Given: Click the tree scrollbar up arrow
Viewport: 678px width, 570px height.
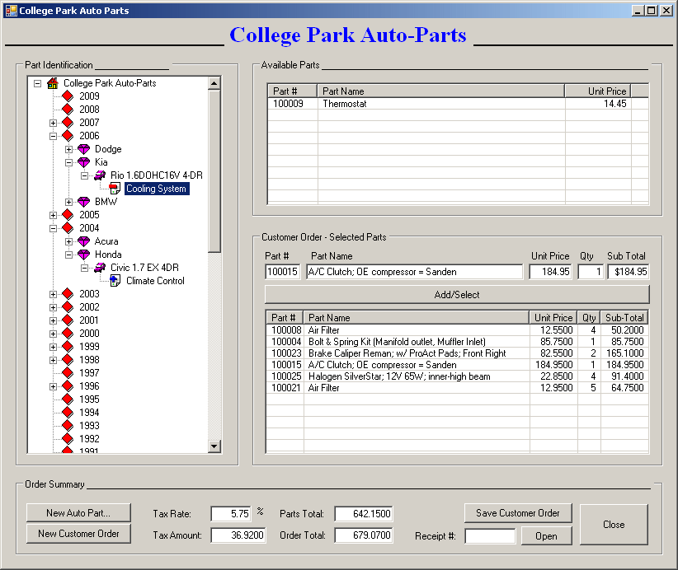Looking at the screenshot, I should tap(214, 83).
